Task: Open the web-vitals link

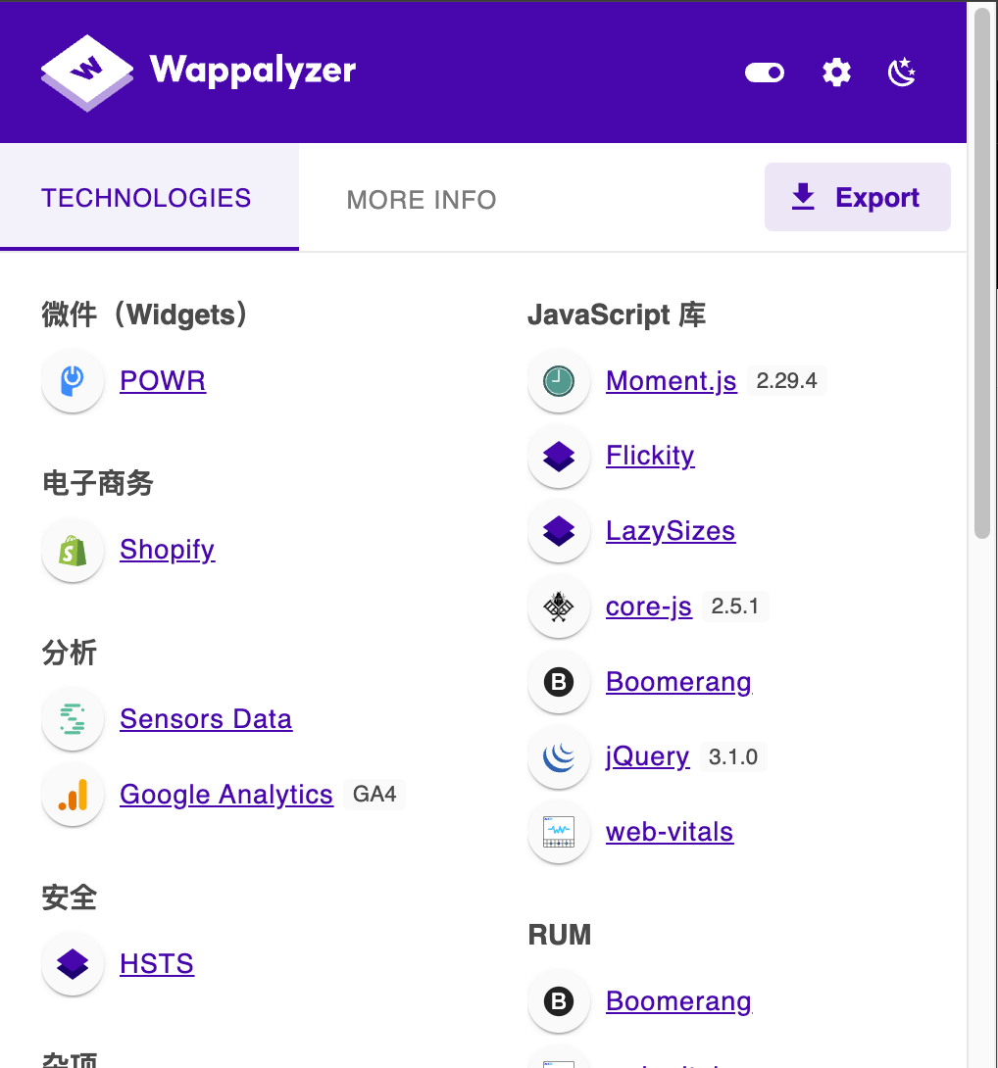Action: (x=671, y=832)
